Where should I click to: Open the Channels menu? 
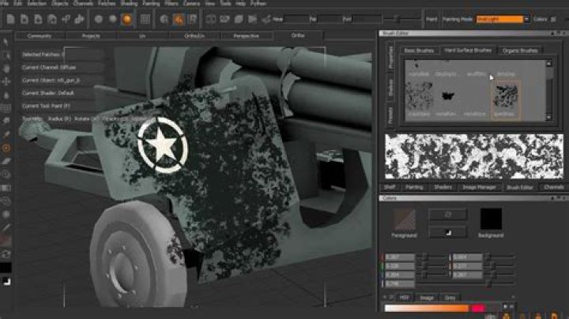tap(83, 3)
